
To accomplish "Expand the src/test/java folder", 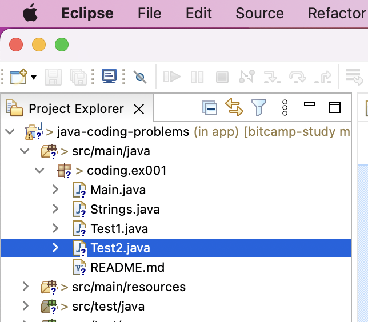I will click(x=25, y=306).
